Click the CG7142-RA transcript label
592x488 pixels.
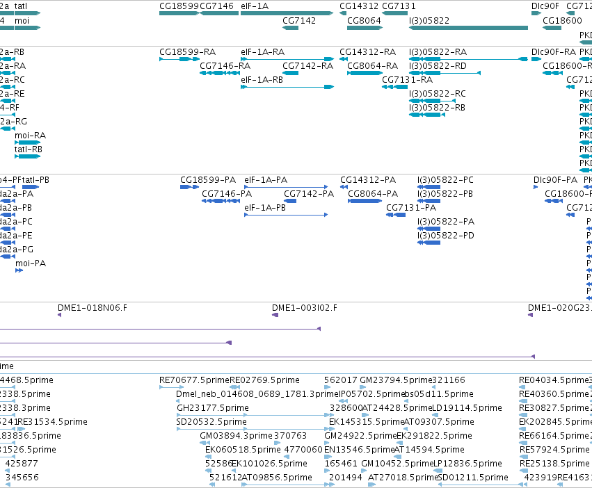click(x=307, y=65)
